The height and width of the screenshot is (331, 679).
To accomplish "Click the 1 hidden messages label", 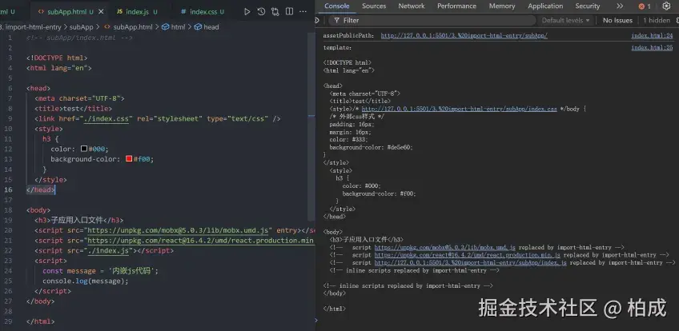I will (x=657, y=20).
